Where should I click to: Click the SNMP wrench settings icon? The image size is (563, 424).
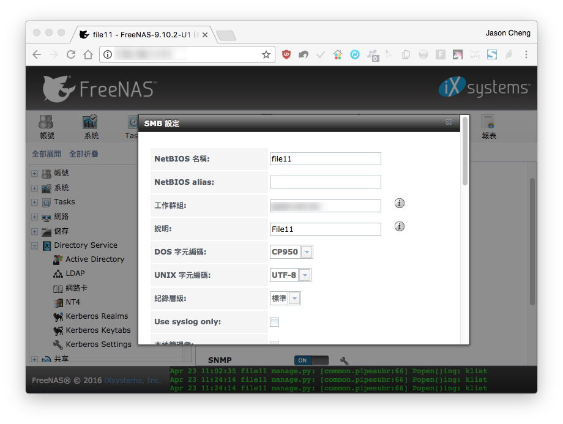[x=344, y=360]
